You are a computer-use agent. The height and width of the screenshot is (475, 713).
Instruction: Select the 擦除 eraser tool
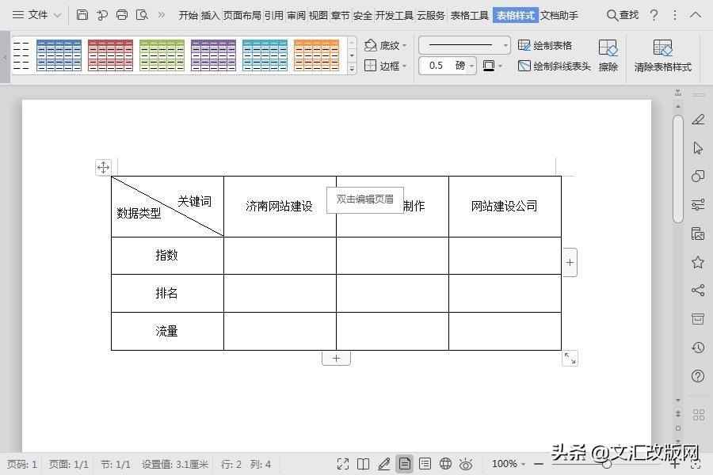click(x=608, y=54)
